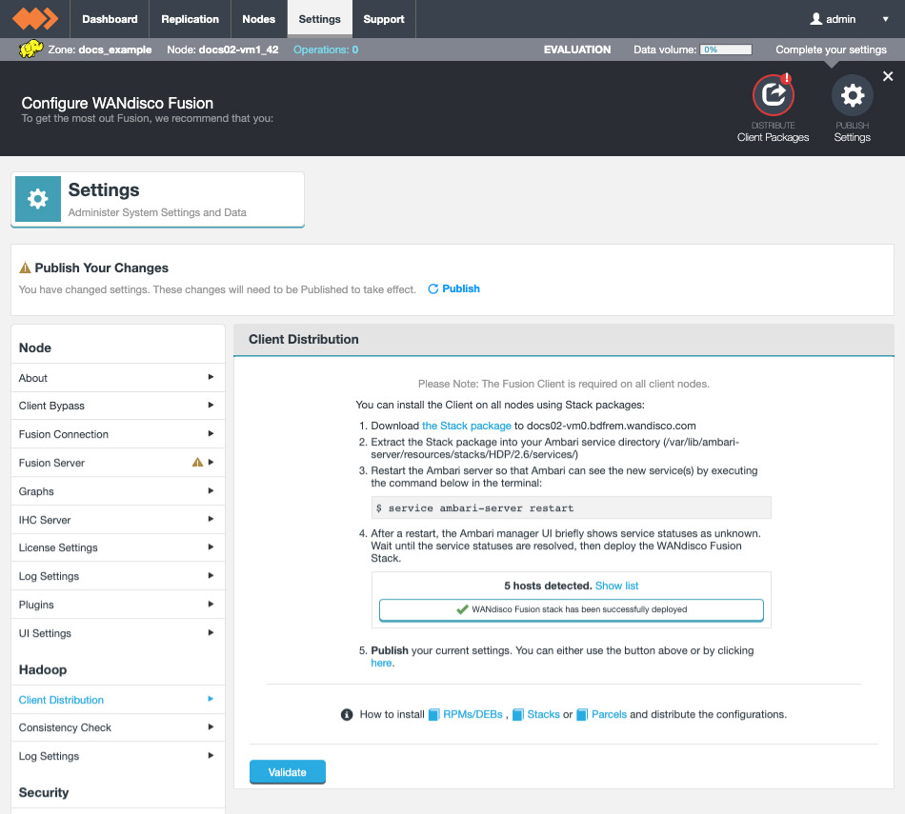
Task: Click Operations: 0 indicator
Action: (326, 50)
